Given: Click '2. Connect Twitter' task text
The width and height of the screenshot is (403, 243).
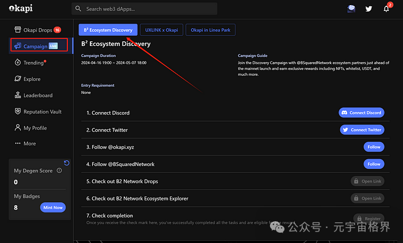Looking at the screenshot, I should 107,130.
